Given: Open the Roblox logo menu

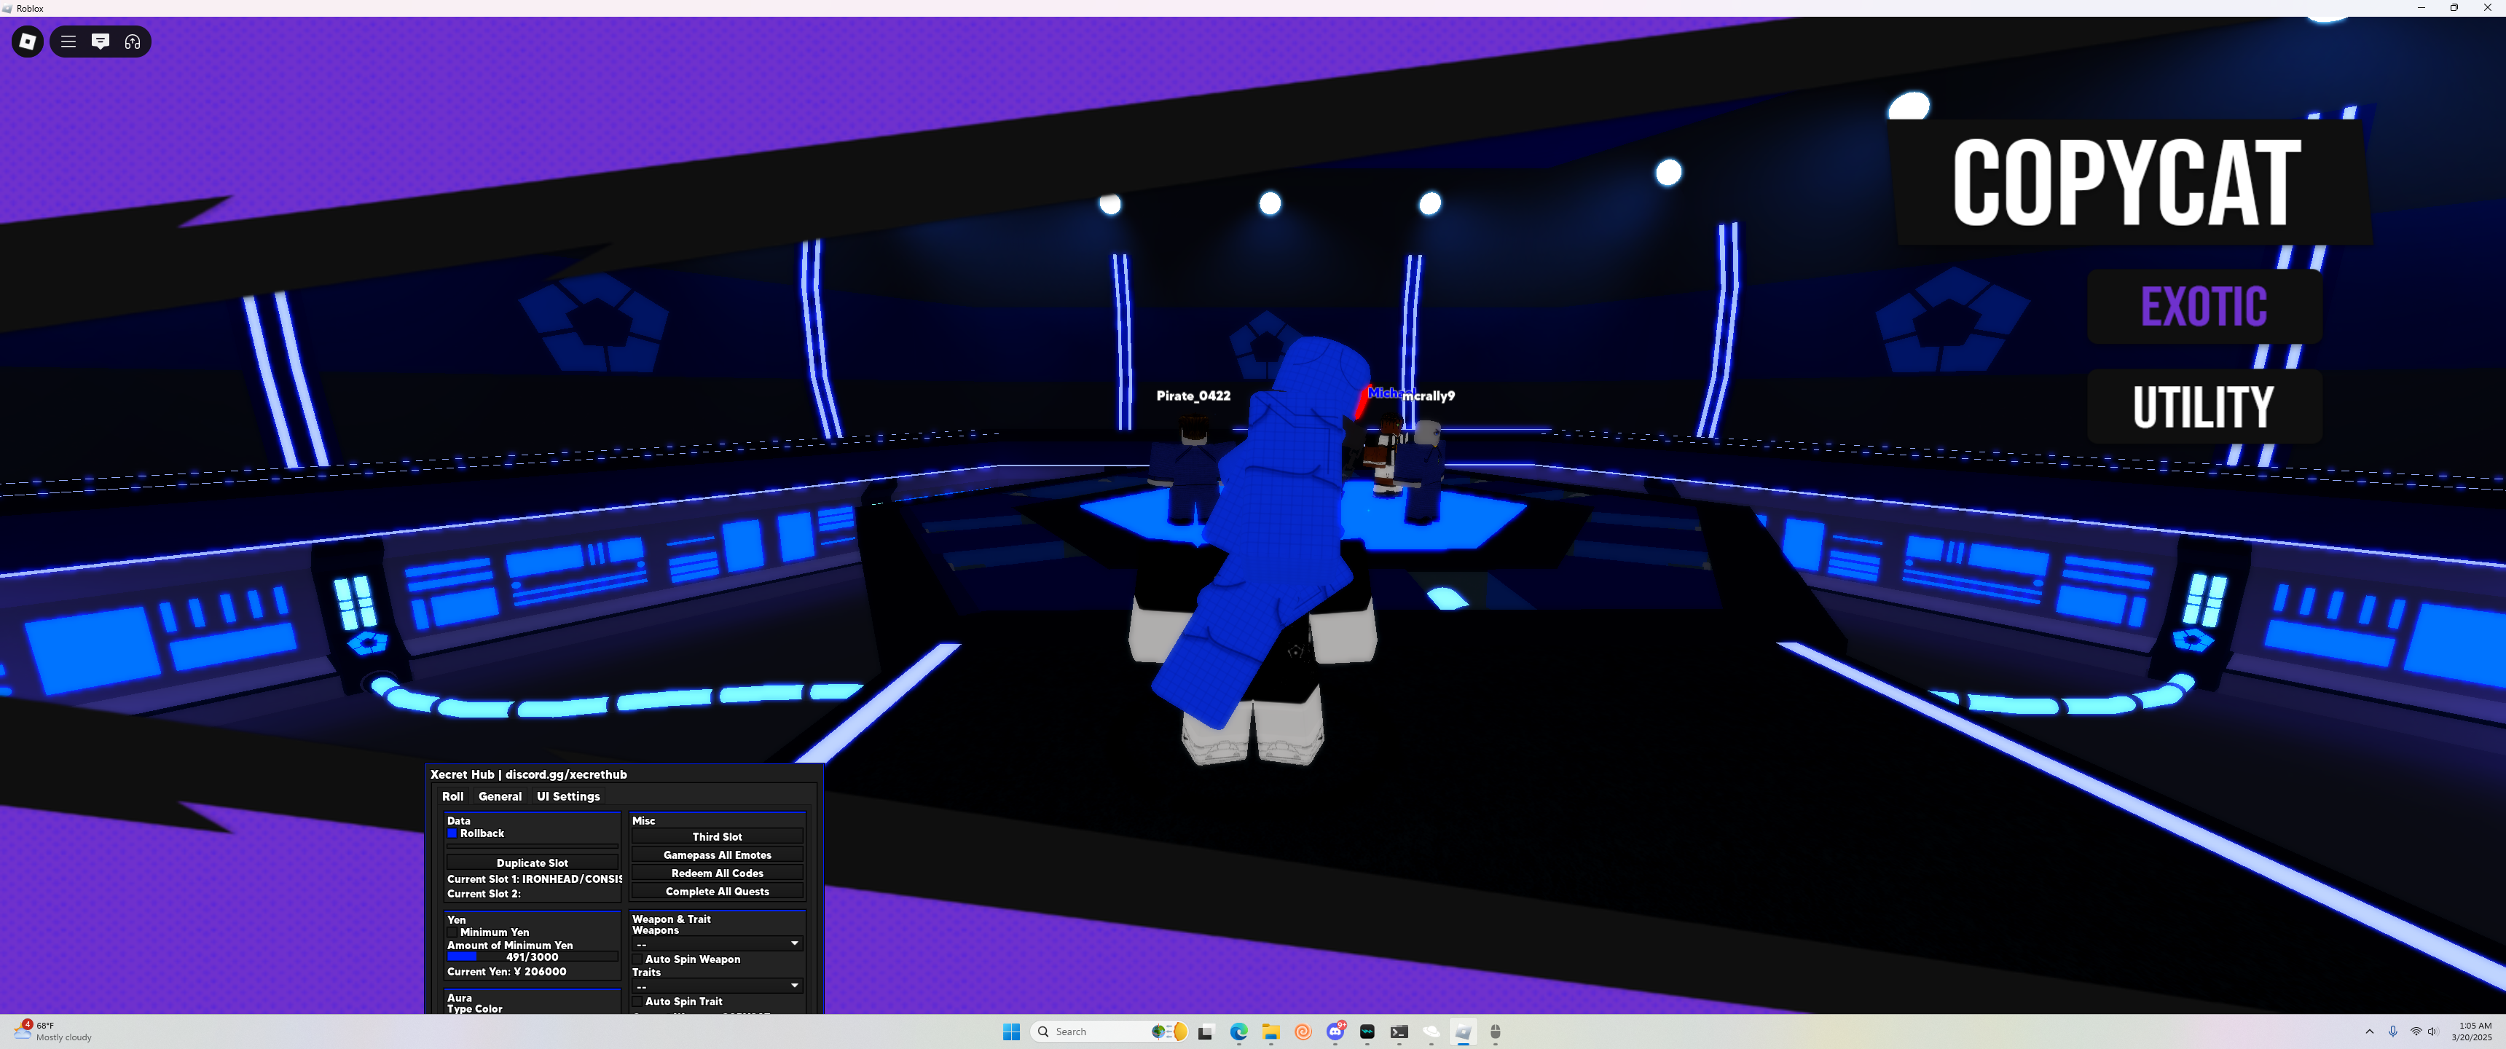Looking at the screenshot, I should pyautogui.click(x=27, y=42).
